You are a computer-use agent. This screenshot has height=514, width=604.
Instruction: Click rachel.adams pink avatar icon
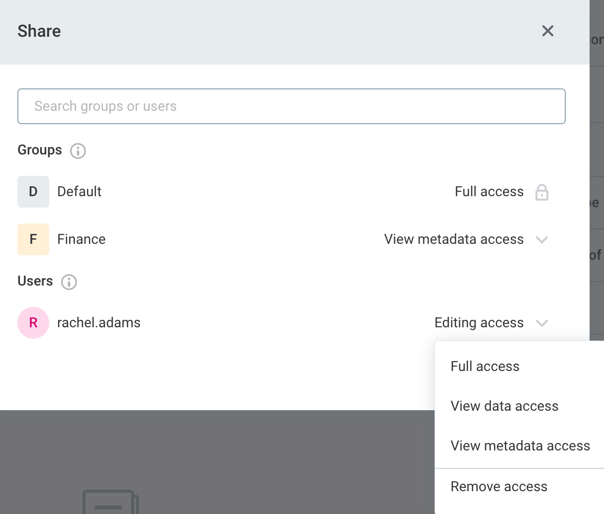tap(33, 323)
